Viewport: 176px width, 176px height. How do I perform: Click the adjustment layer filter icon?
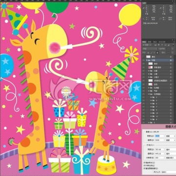pos(158,45)
